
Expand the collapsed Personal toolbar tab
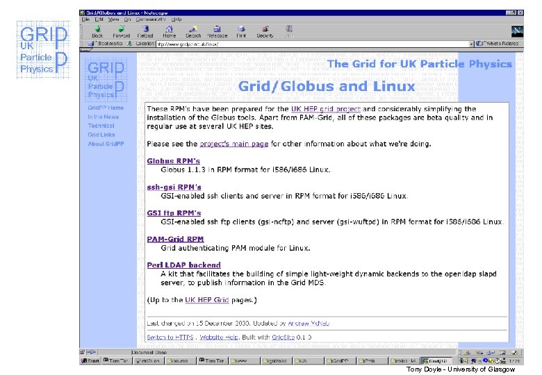pos(85,50)
